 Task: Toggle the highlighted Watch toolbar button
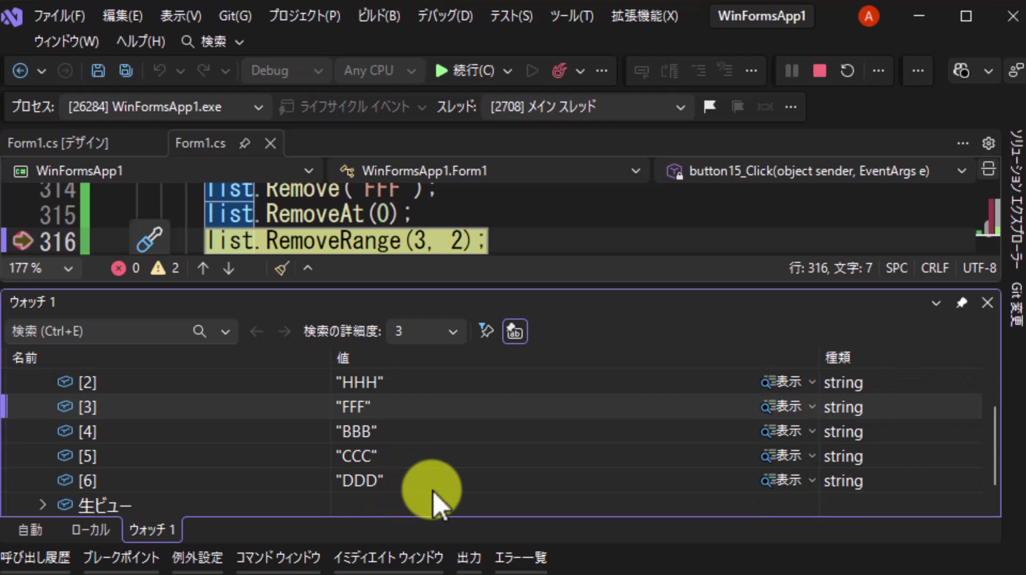click(x=515, y=331)
